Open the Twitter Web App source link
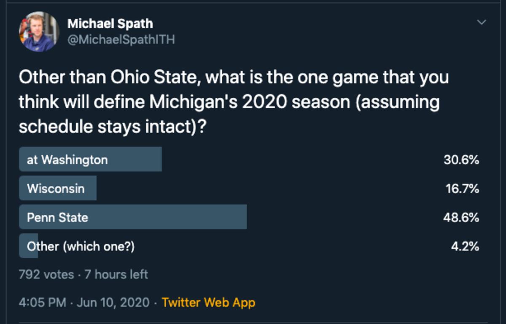 point(208,303)
